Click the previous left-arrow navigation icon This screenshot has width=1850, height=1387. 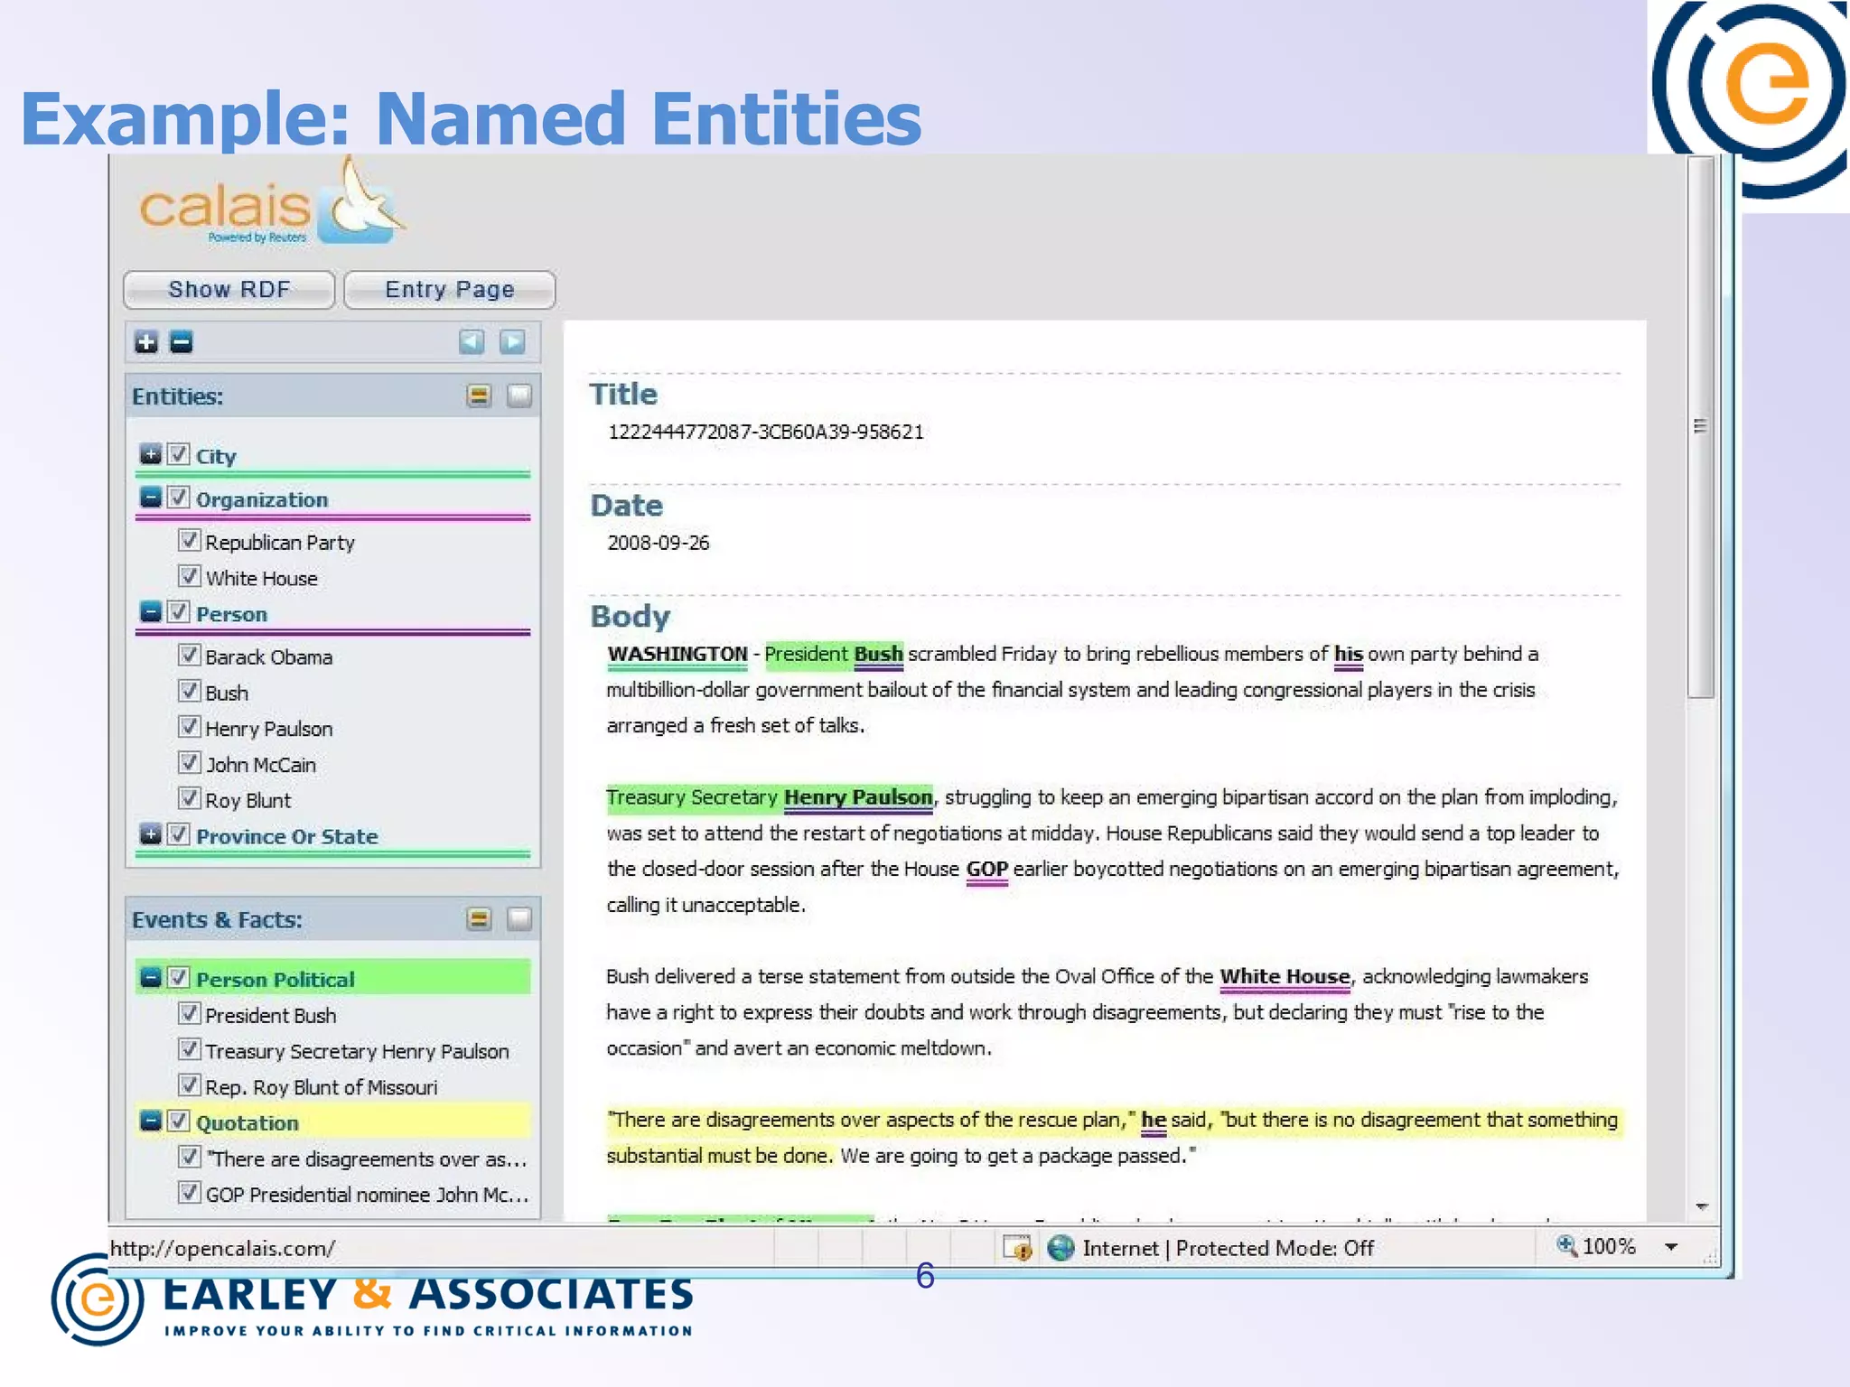[x=472, y=342]
